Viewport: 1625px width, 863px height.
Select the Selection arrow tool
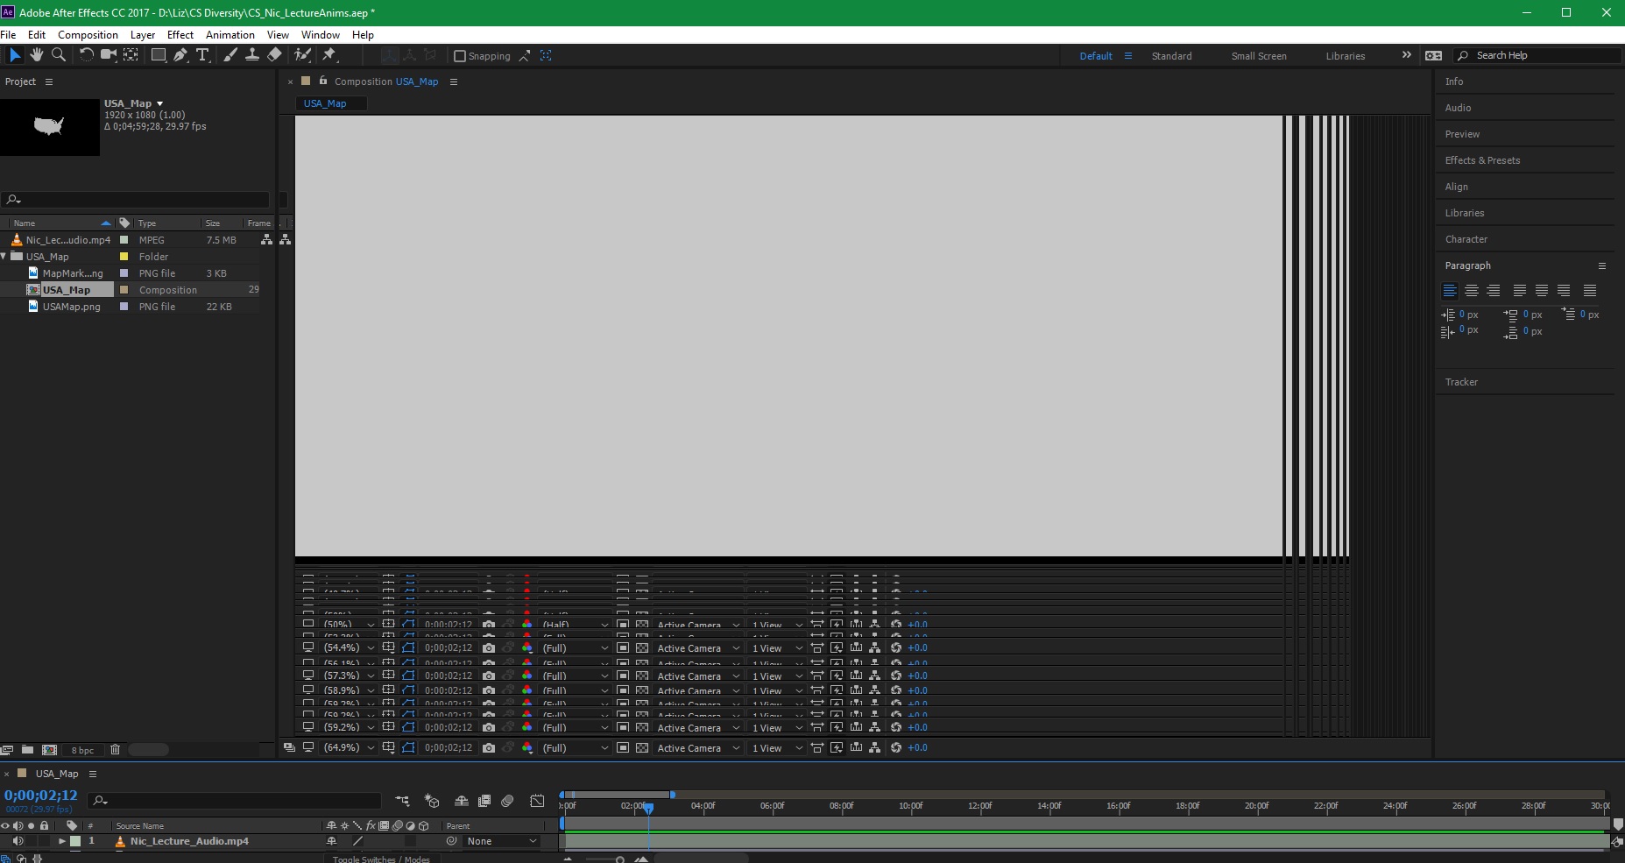pos(15,55)
